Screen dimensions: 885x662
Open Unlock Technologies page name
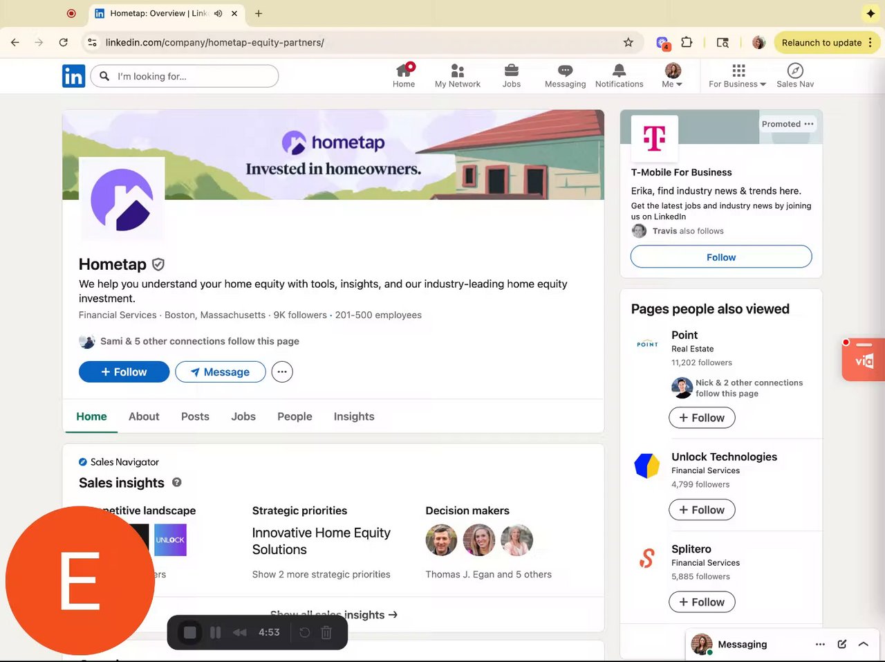[x=724, y=457]
